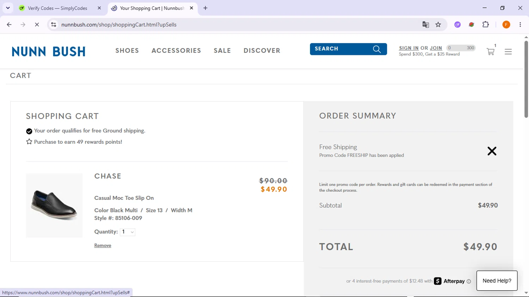Click the free shipping checkmark icon
The image size is (529, 297).
29,131
